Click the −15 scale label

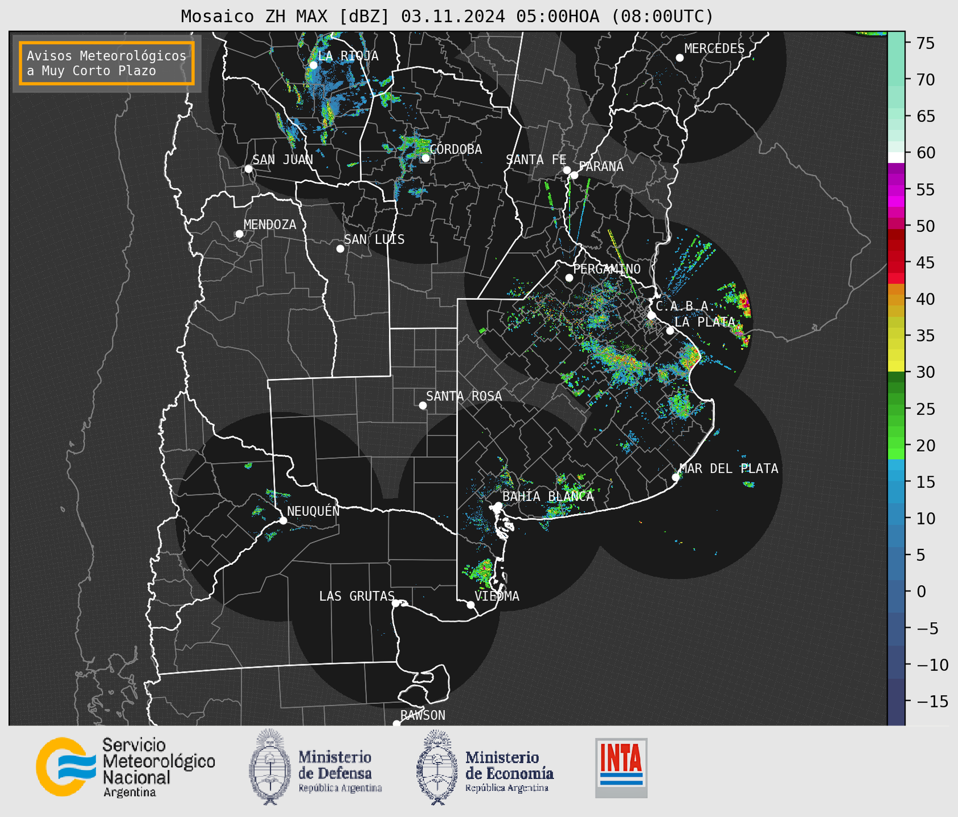point(932,702)
